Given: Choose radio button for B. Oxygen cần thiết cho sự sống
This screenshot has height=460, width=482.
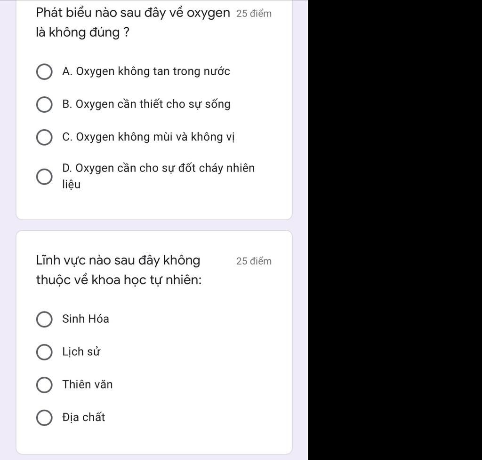Looking at the screenshot, I should tap(44, 105).
